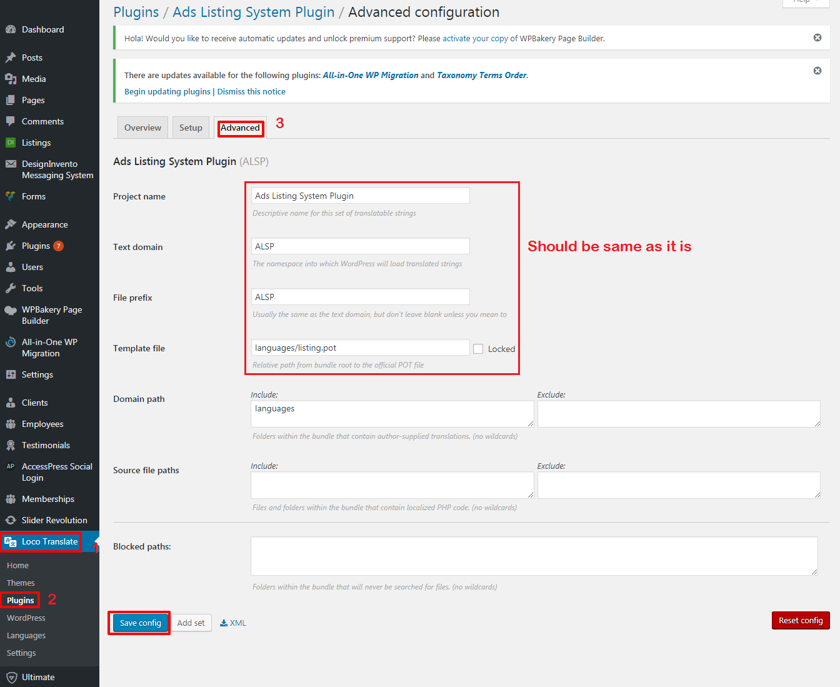840x687 pixels.
Task: Click the Dismiss this notice link
Action: point(251,91)
